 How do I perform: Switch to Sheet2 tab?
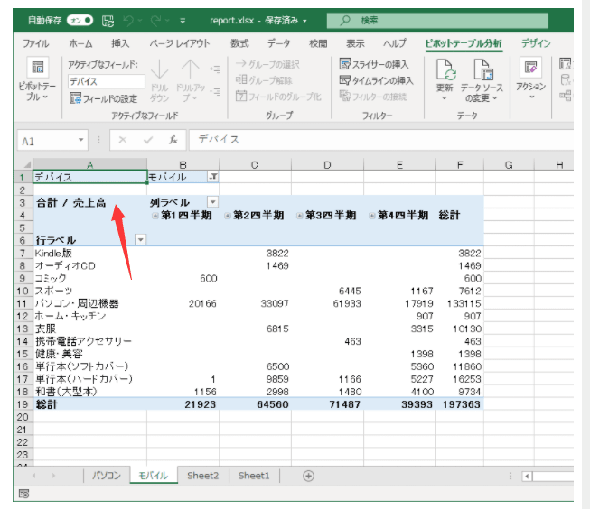point(202,476)
